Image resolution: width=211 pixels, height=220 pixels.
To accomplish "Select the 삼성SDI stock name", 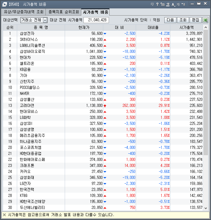I will coord(26,124).
